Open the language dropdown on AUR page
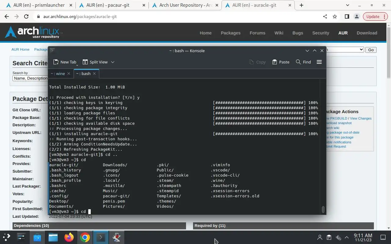 pyautogui.click(x=345, y=50)
